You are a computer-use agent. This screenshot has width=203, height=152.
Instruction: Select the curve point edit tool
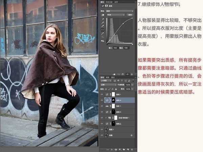[x=103, y=30]
